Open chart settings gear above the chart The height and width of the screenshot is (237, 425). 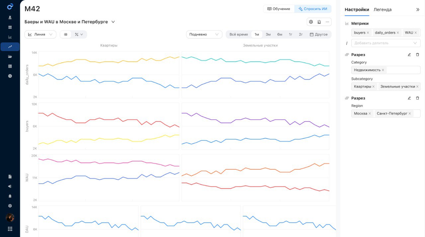click(311, 22)
